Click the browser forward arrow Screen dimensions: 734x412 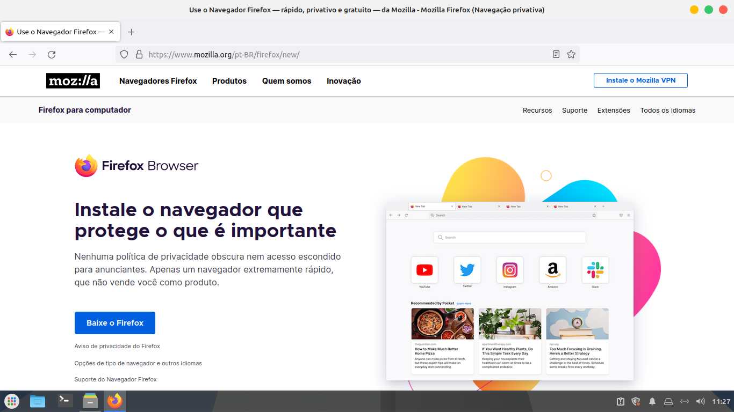(x=32, y=54)
